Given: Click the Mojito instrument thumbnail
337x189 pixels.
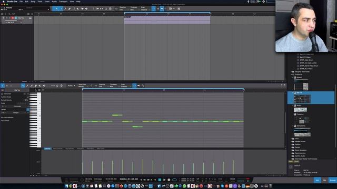Looking at the screenshot, I should (x=300, y=110).
